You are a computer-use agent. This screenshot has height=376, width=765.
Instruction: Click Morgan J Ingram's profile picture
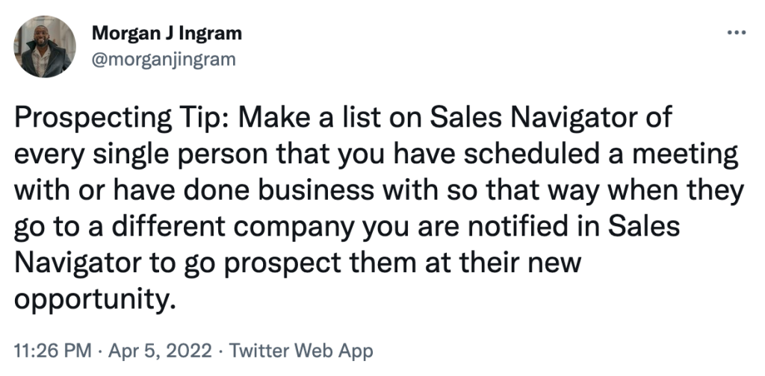coord(44,46)
